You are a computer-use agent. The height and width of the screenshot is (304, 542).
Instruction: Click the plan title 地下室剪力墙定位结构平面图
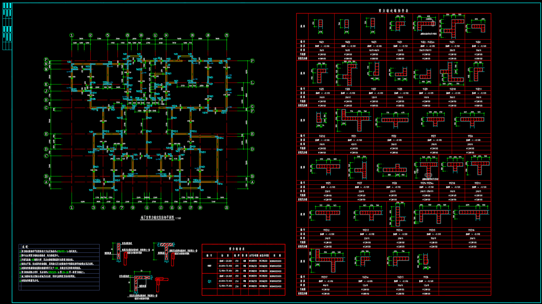point(157,217)
